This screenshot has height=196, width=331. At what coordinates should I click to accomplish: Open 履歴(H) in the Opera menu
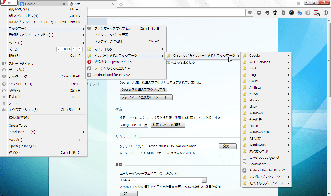[x=44, y=91]
